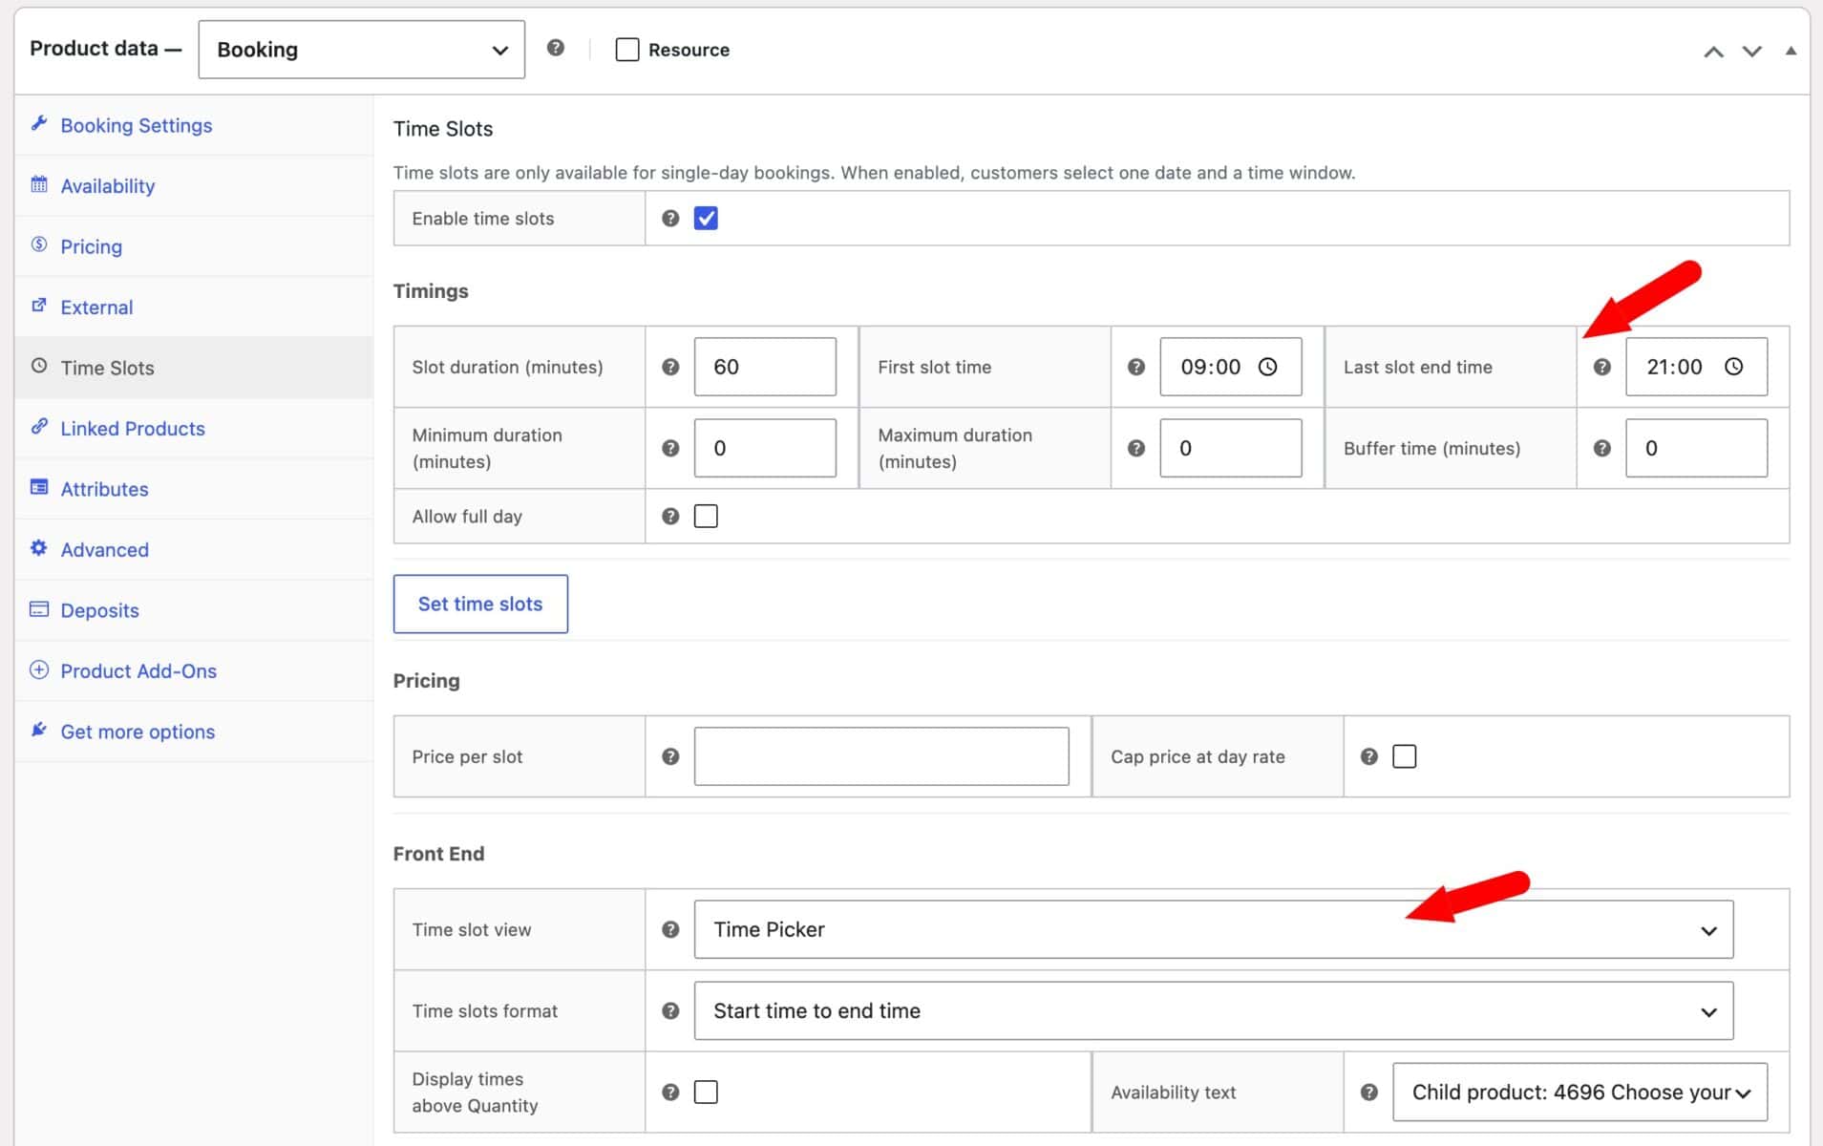The width and height of the screenshot is (1823, 1146).
Task: Enable the Allow full day checkbox
Action: click(706, 516)
